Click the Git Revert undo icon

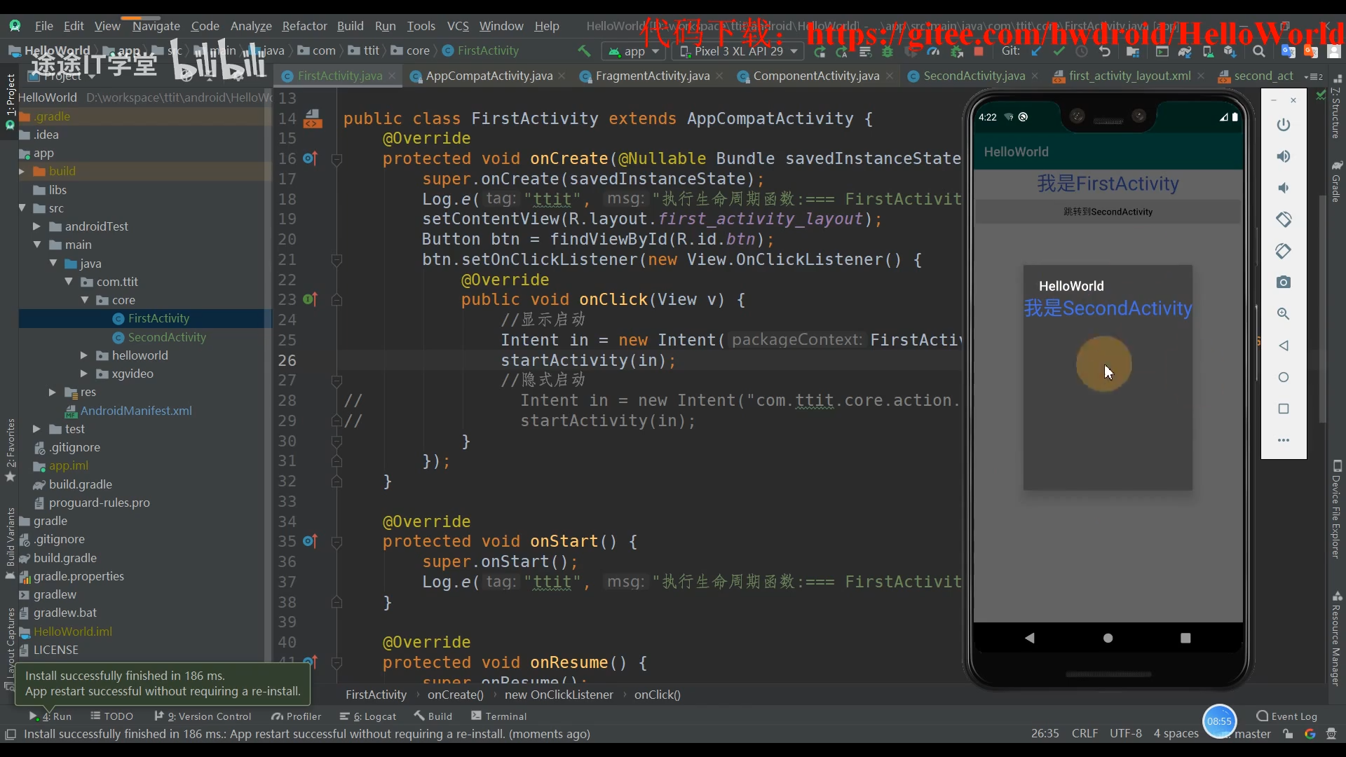click(x=1104, y=51)
